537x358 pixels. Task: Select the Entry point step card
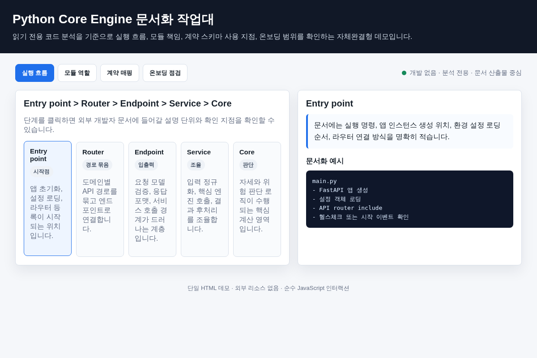(x=47, y=199)
